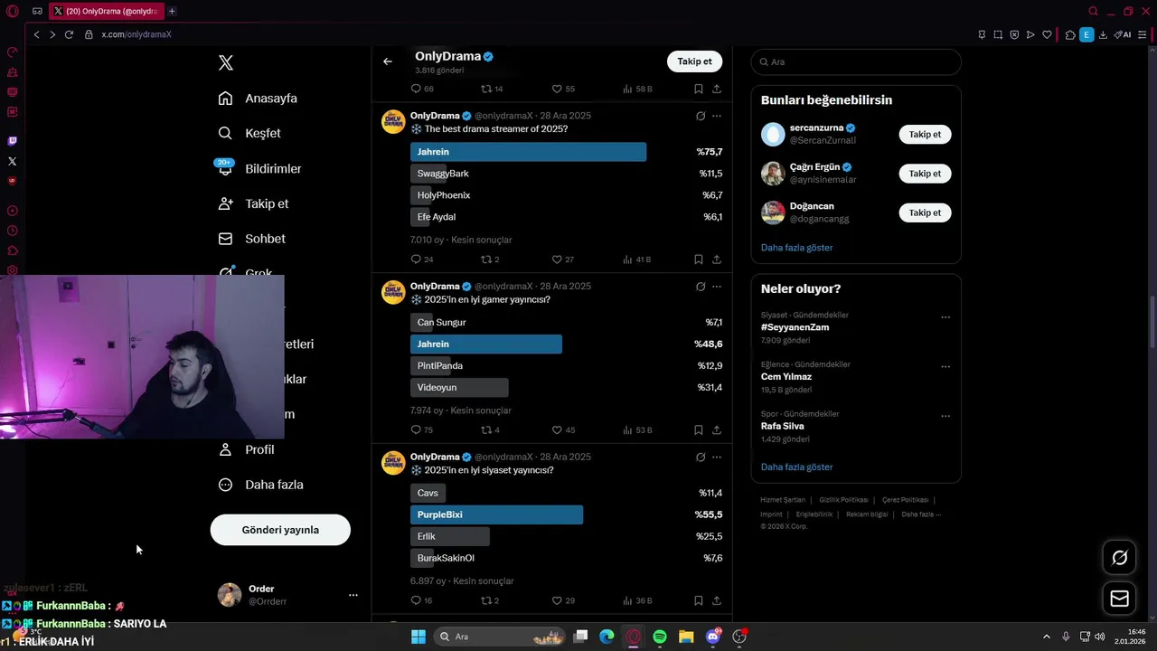Click the Jahrein %75,7 poll bar
Image resolution: width=1157 pixels, height=651 pixels.
pyautogui.click(x=566, y=152)
